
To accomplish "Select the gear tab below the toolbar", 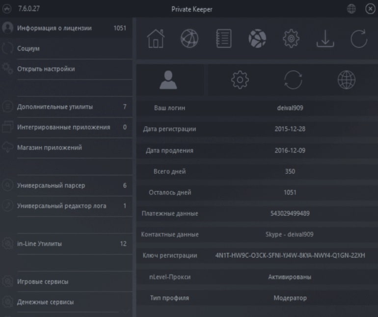I will 240,80.
